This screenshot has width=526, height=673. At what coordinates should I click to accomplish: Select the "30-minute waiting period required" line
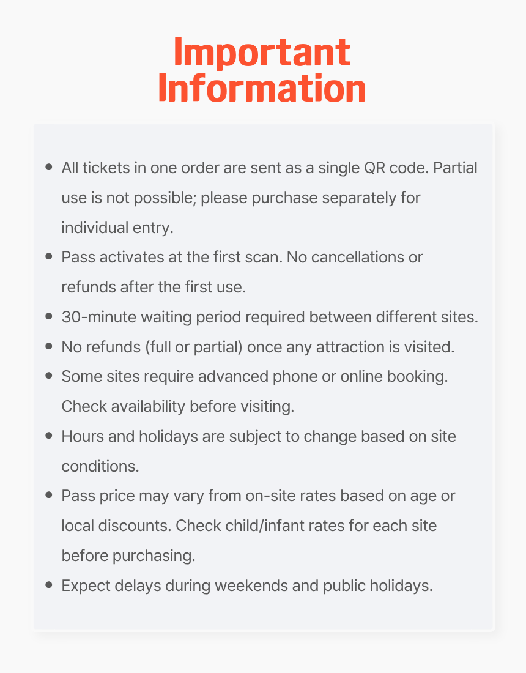(x=269, y=316)
